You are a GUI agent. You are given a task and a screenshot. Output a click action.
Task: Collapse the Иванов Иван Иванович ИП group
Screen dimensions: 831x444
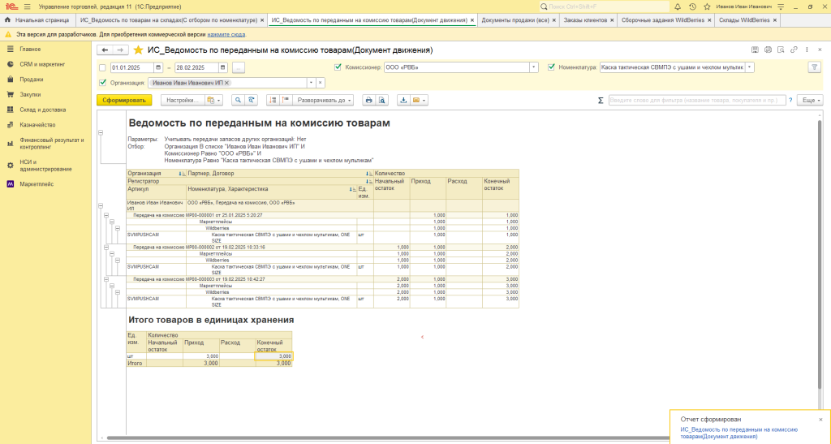pos(101,205)
